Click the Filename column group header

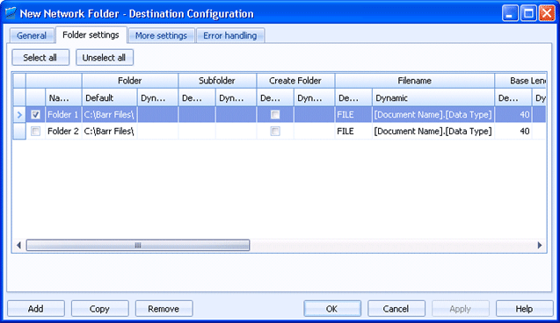pyautogui.click(x=415, y=81)
